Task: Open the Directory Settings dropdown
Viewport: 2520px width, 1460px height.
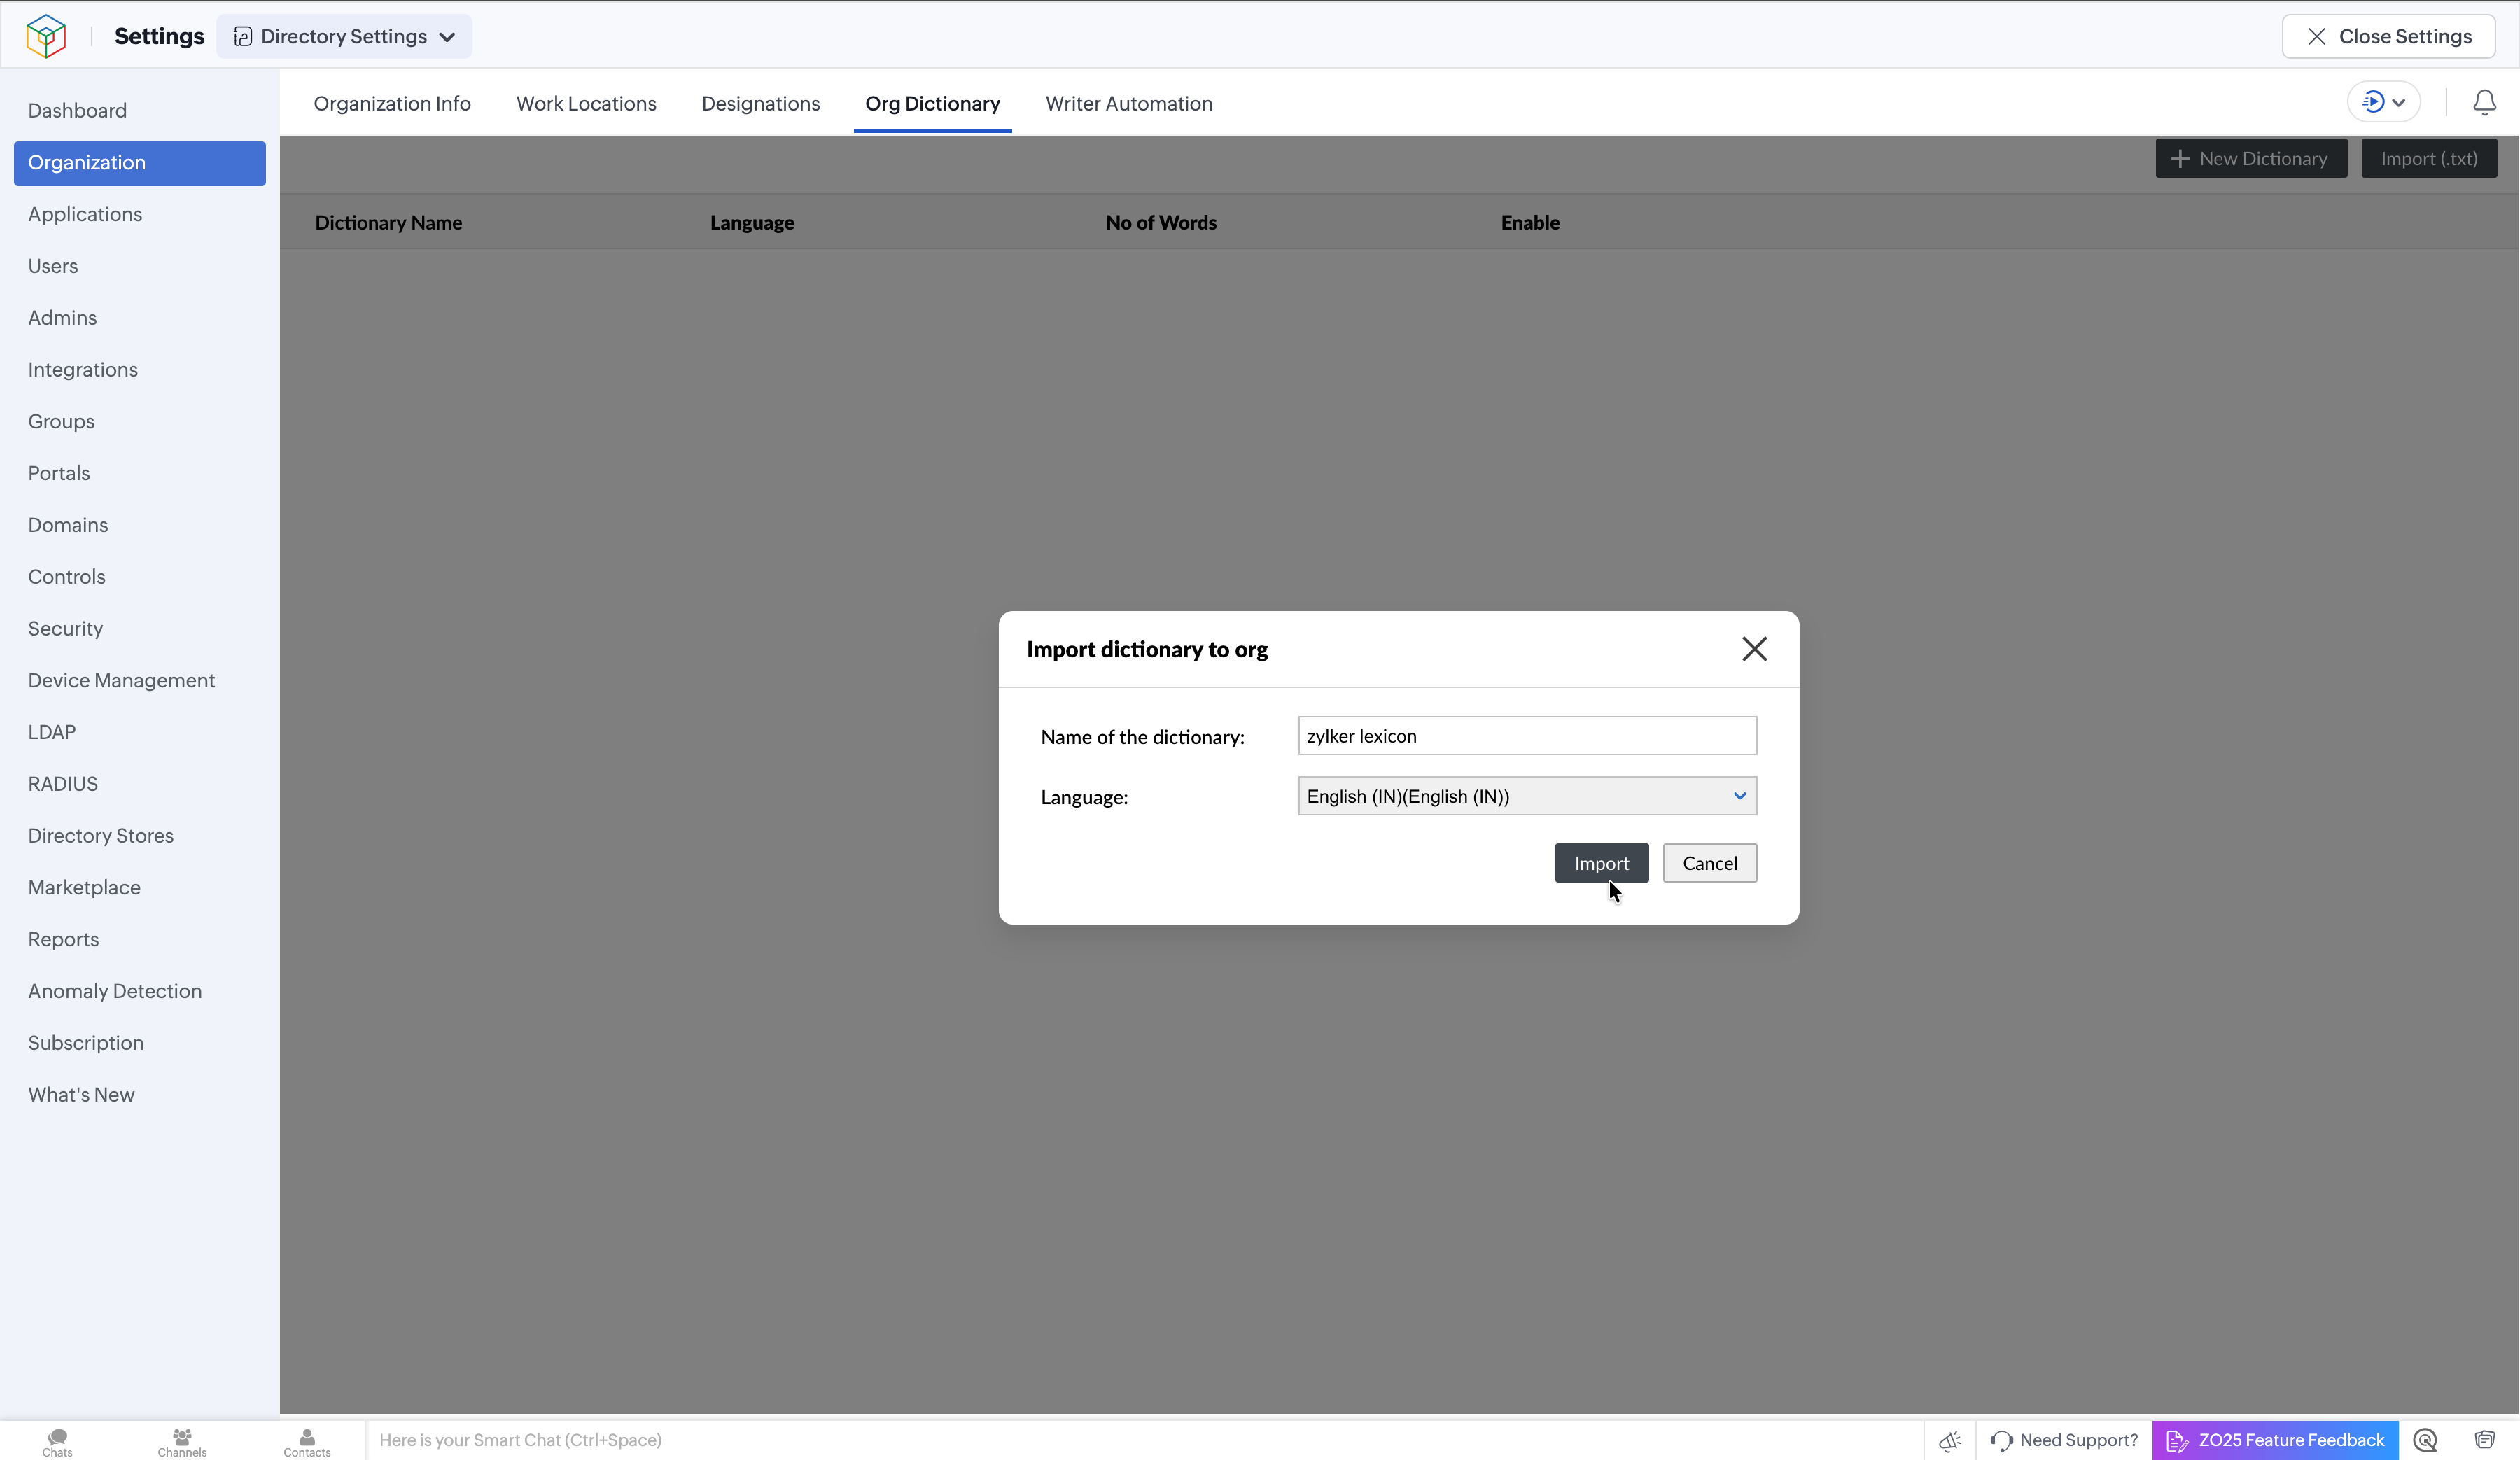Action: [x=344, y=36]
